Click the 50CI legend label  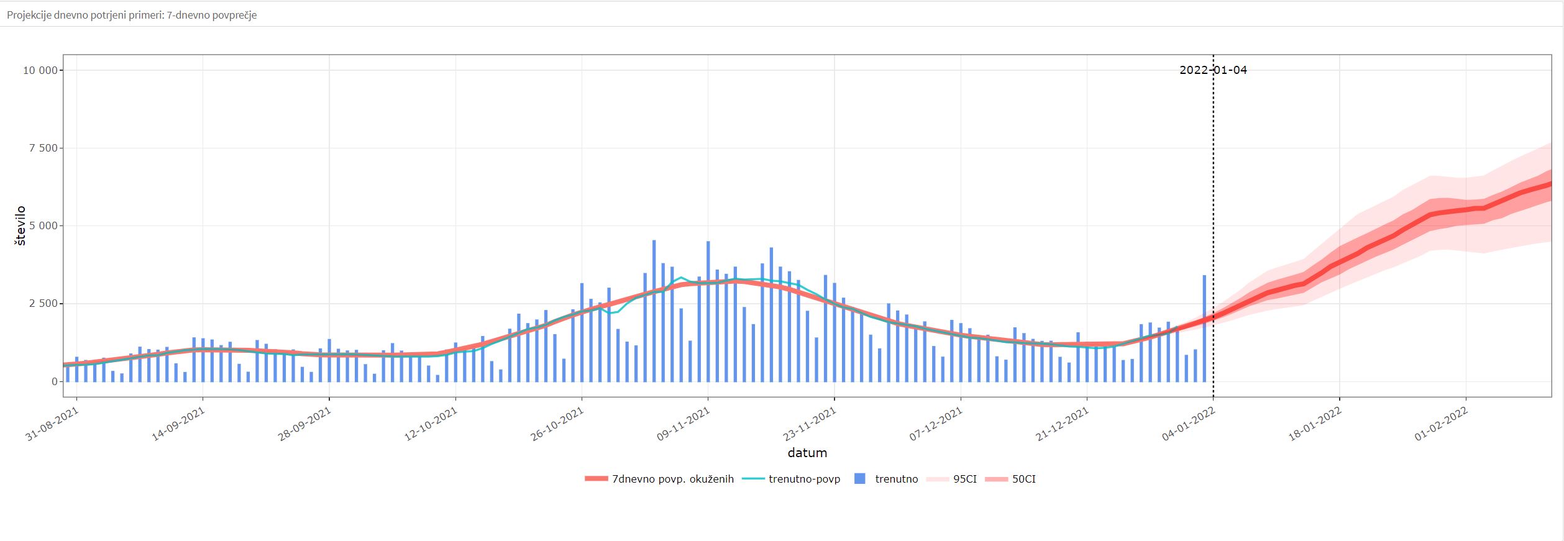[x=1023, y=479]
